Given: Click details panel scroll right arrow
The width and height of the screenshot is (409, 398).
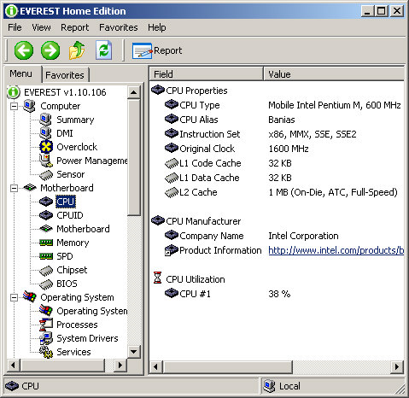Looking at the screenshot, I should [x=397, y=366].
